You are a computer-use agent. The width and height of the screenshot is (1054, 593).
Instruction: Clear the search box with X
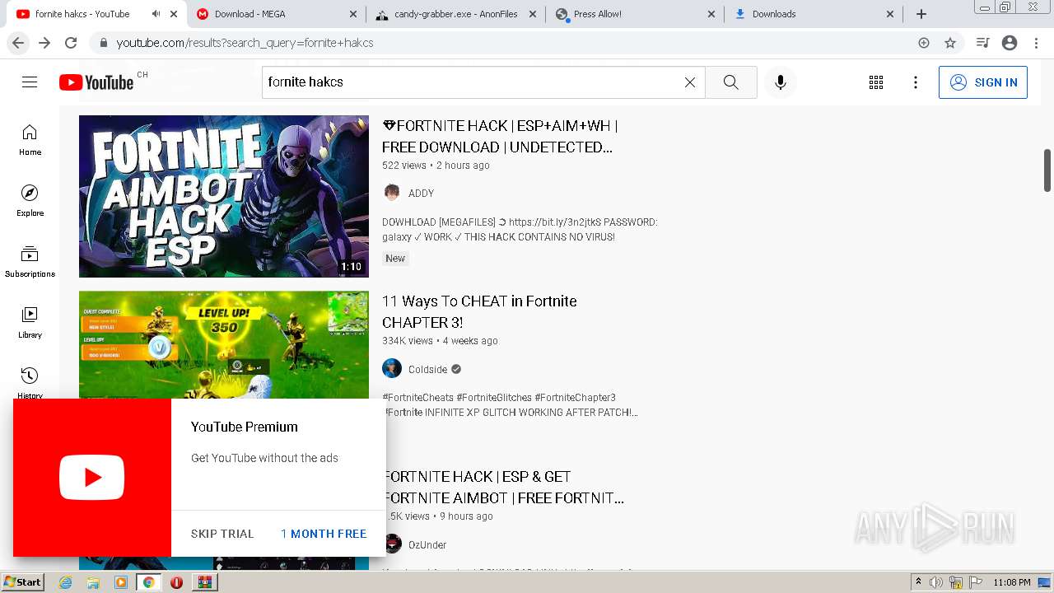tap(690, 82)
